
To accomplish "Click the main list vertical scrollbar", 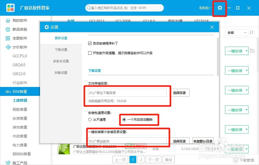I will pos(258,55).
